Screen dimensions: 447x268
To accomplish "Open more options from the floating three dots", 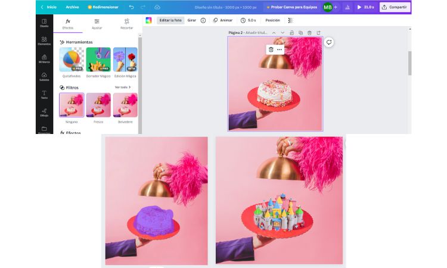I will (x=280, y=49).
